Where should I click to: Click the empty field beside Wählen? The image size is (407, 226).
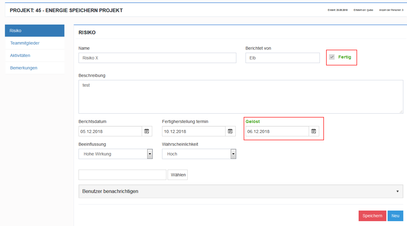tap(122, 175)
